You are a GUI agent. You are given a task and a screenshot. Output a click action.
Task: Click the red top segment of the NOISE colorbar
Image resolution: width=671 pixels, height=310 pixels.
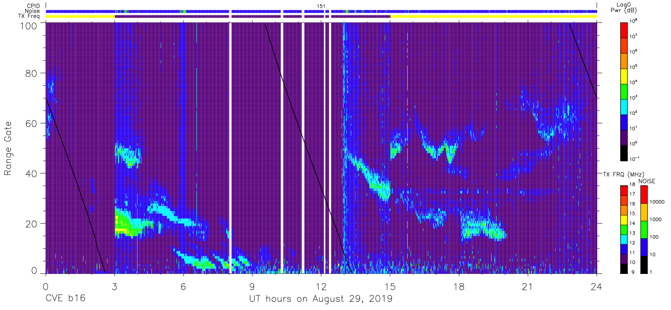pyautogui.click(x=644, y=195)
